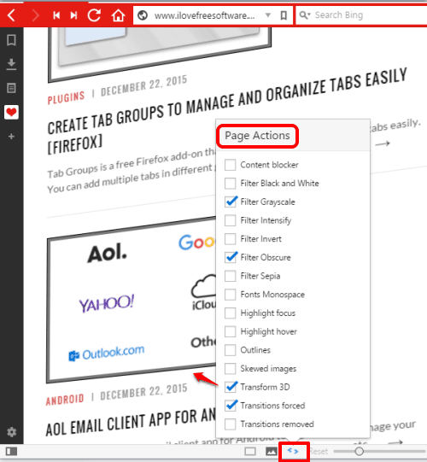The image size is (427, 462).
Task: Open the ANDROID category link
Action: (x=65, y=399)
